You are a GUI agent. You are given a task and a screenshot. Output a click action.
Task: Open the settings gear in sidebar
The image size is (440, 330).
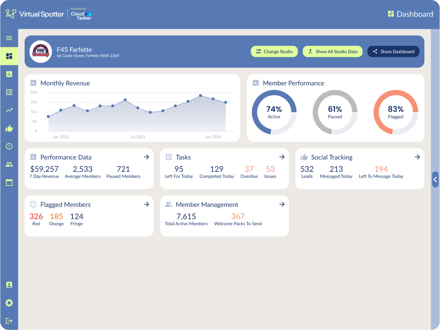[x=9, y=303]
